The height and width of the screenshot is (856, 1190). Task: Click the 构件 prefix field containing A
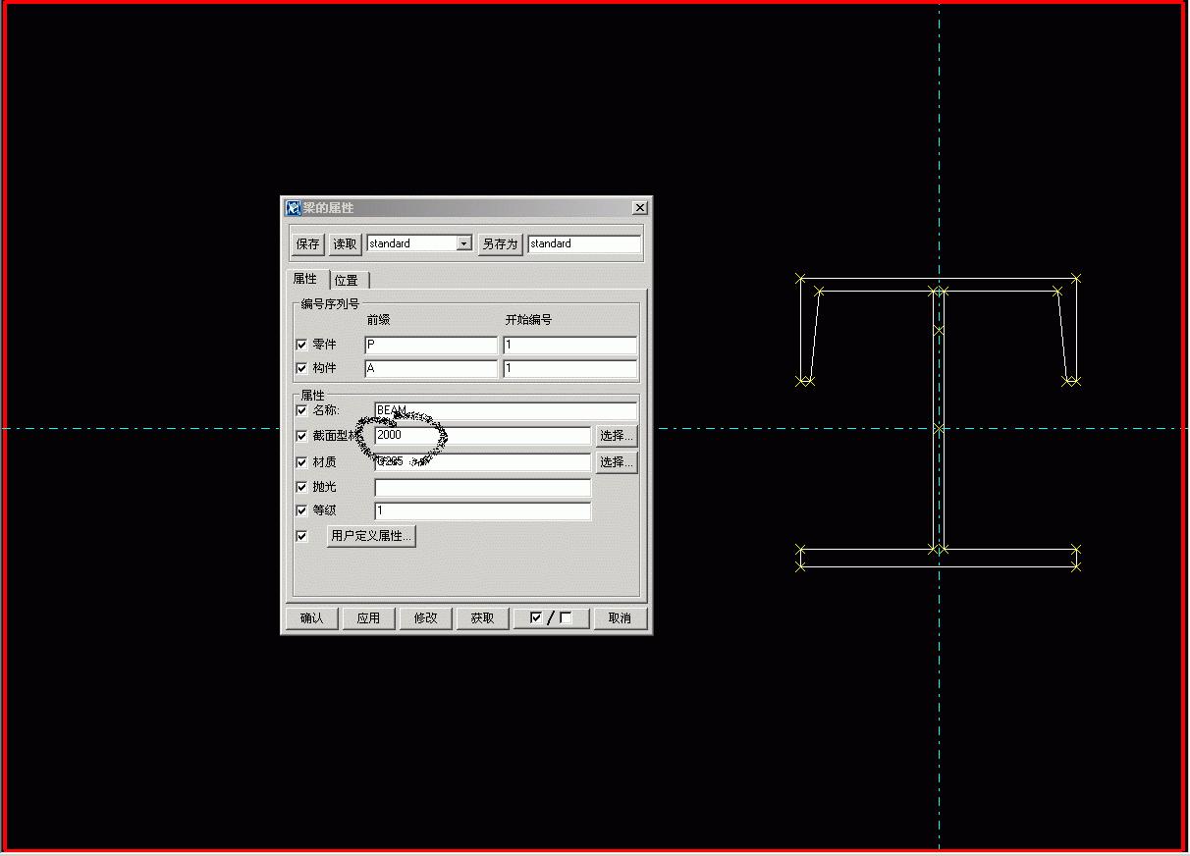click(431, 369)
